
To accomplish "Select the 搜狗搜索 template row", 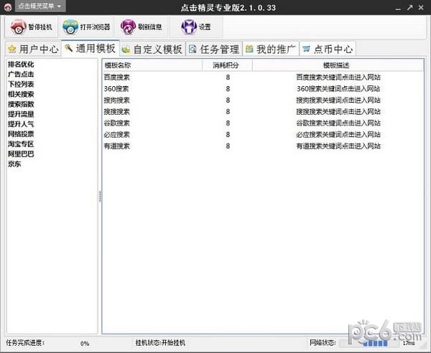I will tap(263, 100).
